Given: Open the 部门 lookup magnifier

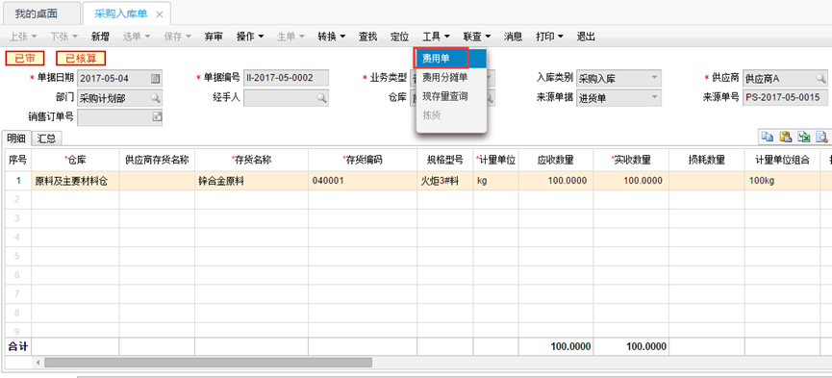Looking at the screenshot, I should [x=155, y=98].
